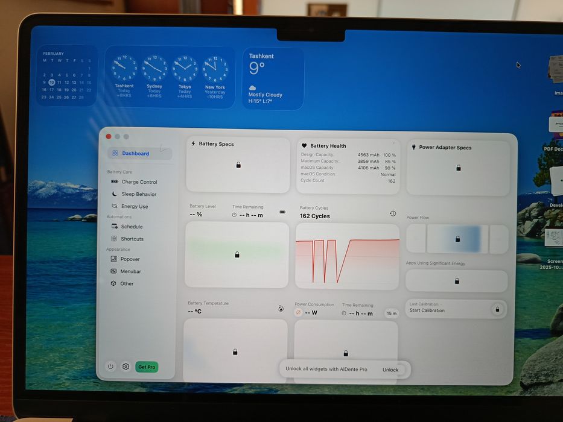The width and height of the screenshot is (563, 422).
Task: Click the power icon at sidebar bottom
Action: [x=110, y=367]
